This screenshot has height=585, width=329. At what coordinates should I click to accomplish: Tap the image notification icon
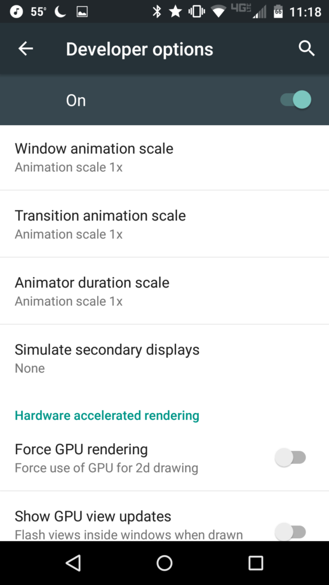click(82, 12)
